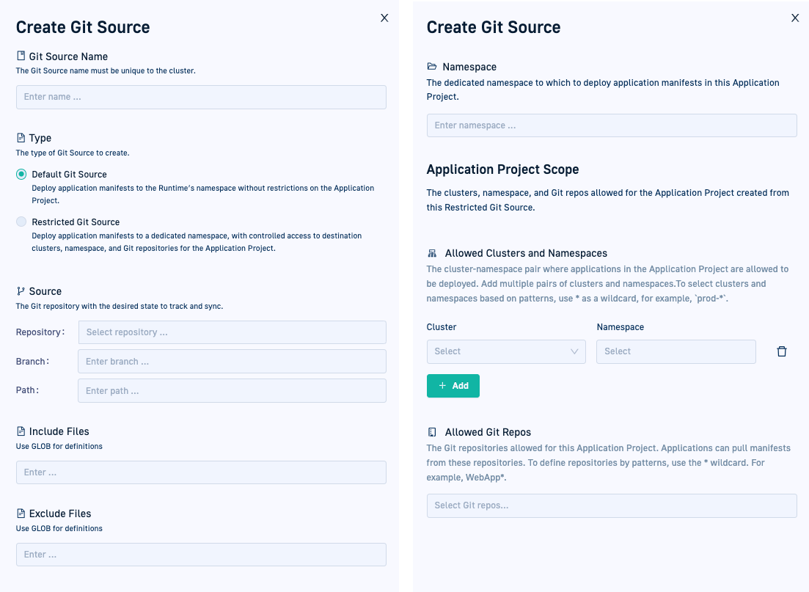The image size is (809, 592).
Task: Click the file icon next to Include Files
Action: (x=21, y=431)
